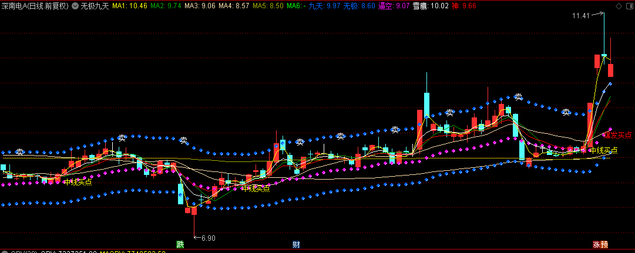Screen dimensions: 635x253
Task: Click the 无极九天 indicator name
Action: 95,6
